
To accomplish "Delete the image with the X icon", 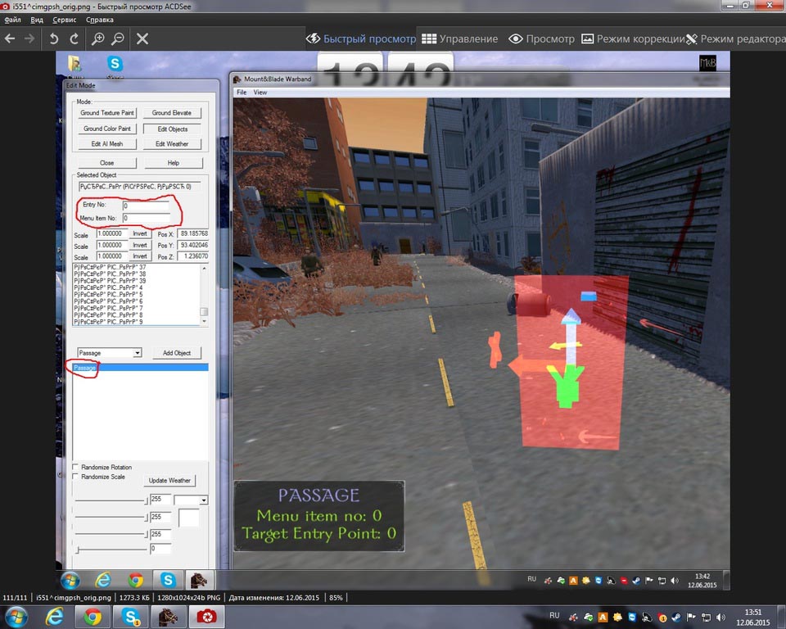I will pyautogui.click(x=142, y=38).
